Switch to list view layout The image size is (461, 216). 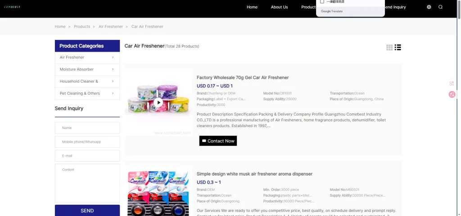[398, 48]
